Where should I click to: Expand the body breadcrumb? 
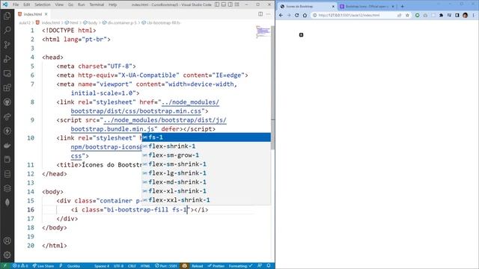pos(91,23)
